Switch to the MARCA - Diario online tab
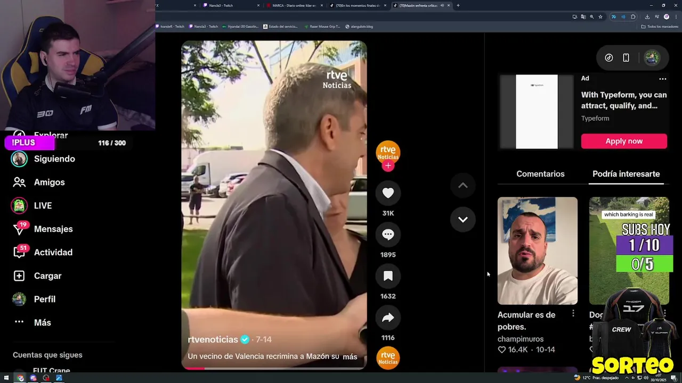This screenshot has height=383, width=682. pyautogui.click(x=295, y=5)
